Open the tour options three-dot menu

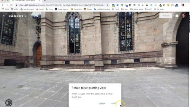click(x=26, y=16)
